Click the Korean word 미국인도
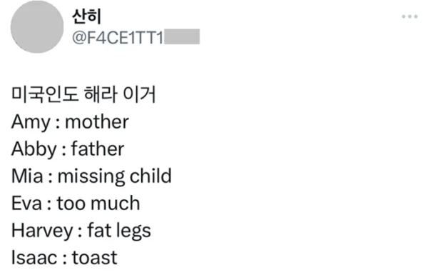 tap(45, 94)
